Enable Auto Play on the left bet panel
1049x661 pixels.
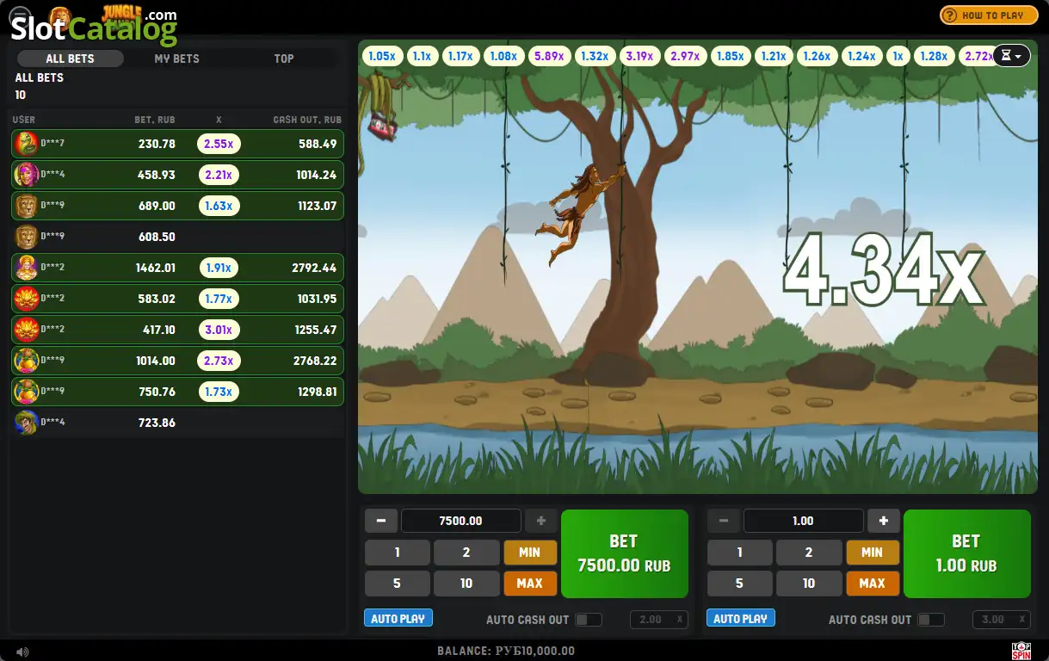pyautogui.click(x=398, y=618)
